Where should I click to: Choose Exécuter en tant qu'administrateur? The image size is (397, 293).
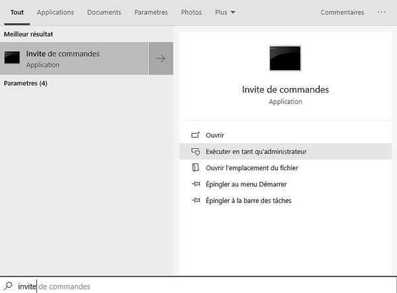285,151
